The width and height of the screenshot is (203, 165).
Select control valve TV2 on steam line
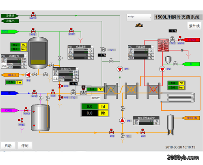pos(172,39)
